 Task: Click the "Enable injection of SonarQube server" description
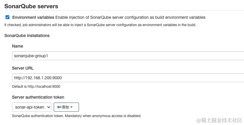tap(130, 17)
